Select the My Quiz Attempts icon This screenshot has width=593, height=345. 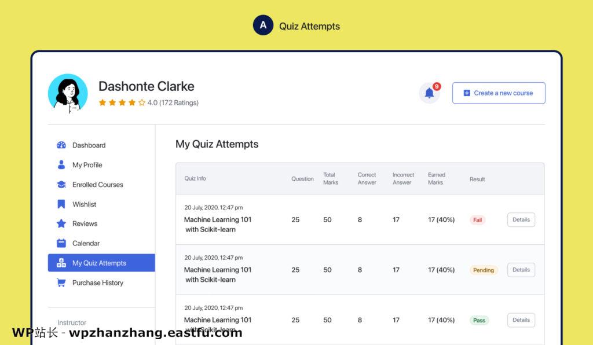(x=61, y=263)
